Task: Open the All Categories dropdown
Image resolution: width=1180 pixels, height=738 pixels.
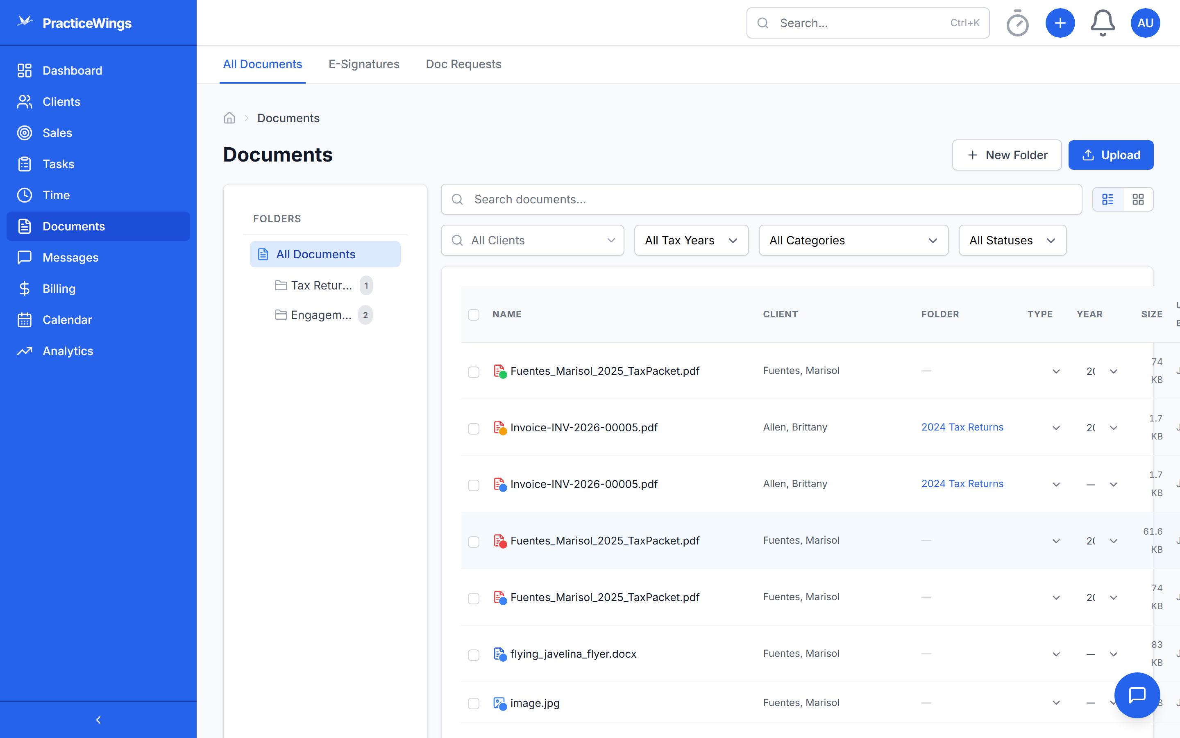Action: (x=853, y=240)
